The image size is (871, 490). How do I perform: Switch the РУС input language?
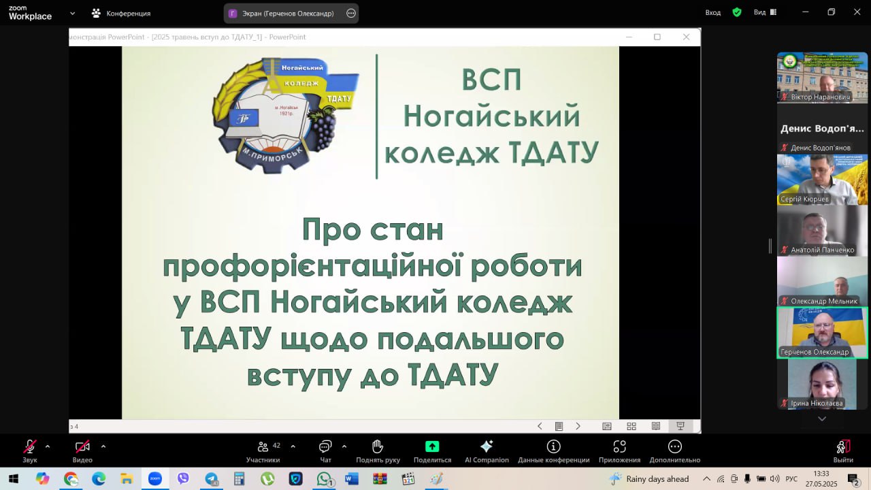click(x=791, y=478)
